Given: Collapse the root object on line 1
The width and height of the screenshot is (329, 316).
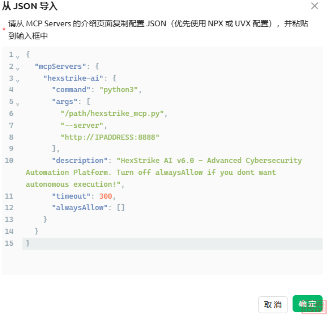Looking at the screenshot, I should [18, 57].
